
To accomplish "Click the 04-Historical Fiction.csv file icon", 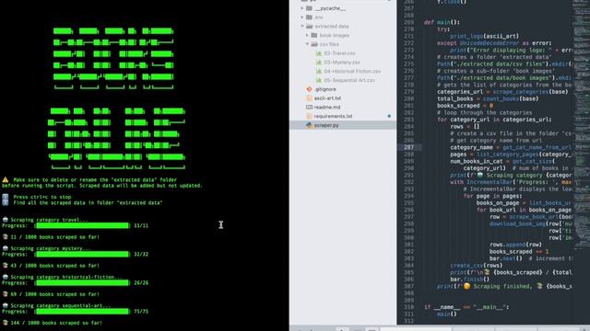I will 319,72.
